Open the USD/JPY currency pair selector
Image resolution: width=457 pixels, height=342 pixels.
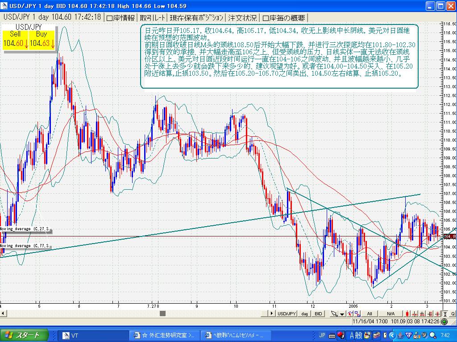(287, 314)
